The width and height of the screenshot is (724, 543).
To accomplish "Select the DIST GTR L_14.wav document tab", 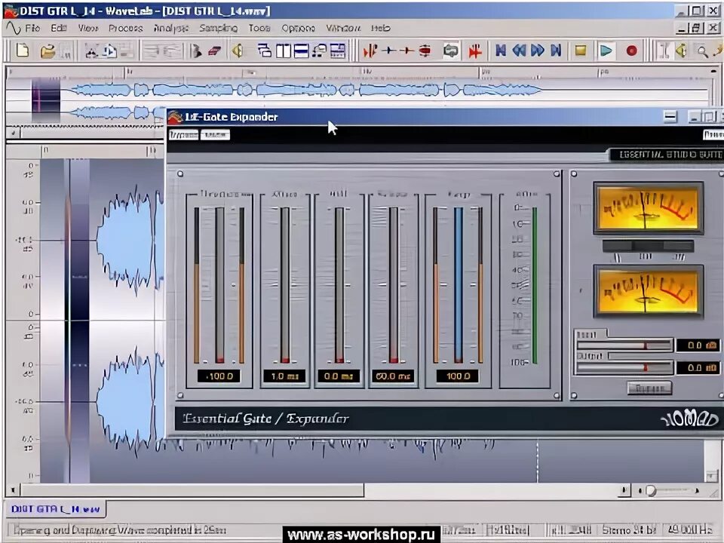I will click(x=55, y=509).
